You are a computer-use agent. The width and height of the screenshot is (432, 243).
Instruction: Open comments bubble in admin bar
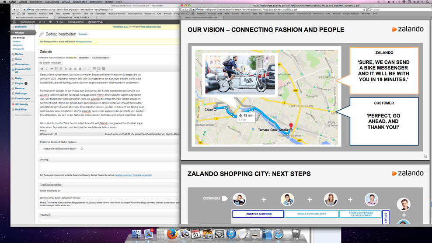click(50, 22)
